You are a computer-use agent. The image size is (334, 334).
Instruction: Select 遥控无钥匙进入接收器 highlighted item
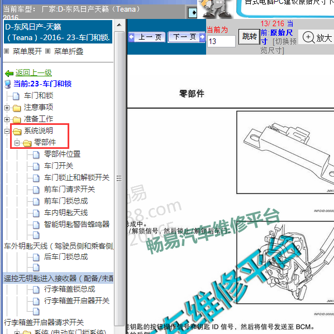click(x=59, y=278)
